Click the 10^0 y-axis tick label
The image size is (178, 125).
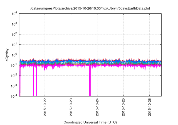coord(14,55)
